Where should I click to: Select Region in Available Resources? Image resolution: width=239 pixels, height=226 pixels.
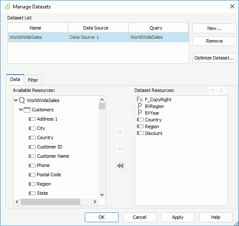pyautogui.click(x=44, y=184)
